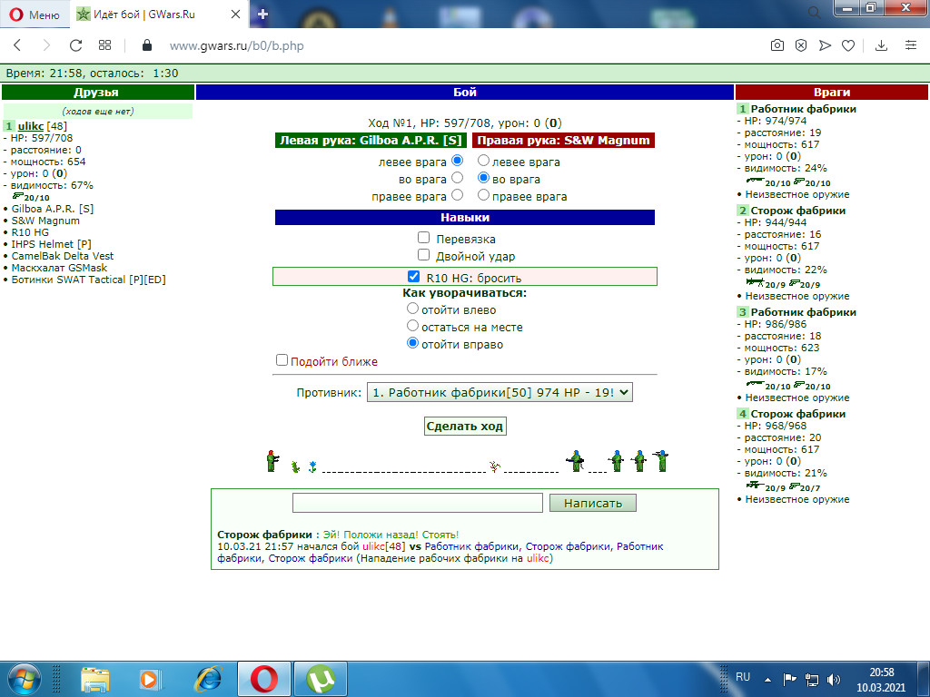Open a new browser tab

point(262,15)
